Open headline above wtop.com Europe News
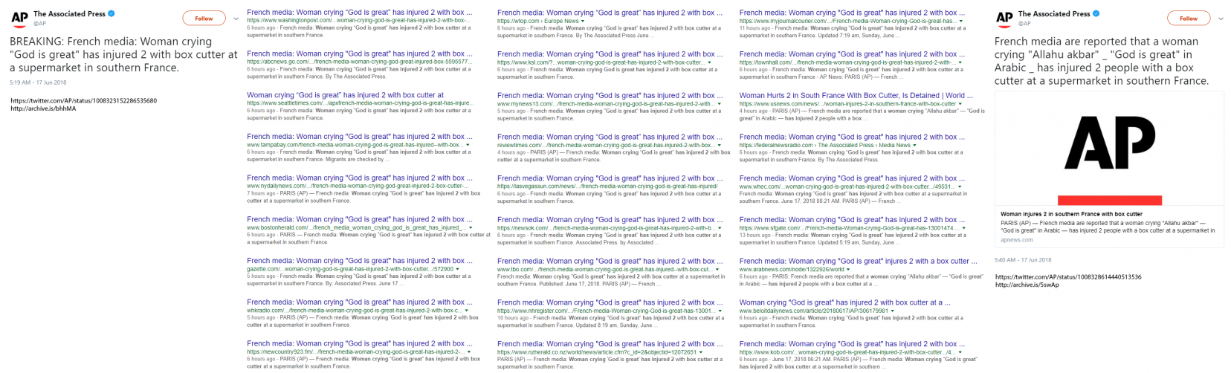 (x=610, y=13)
